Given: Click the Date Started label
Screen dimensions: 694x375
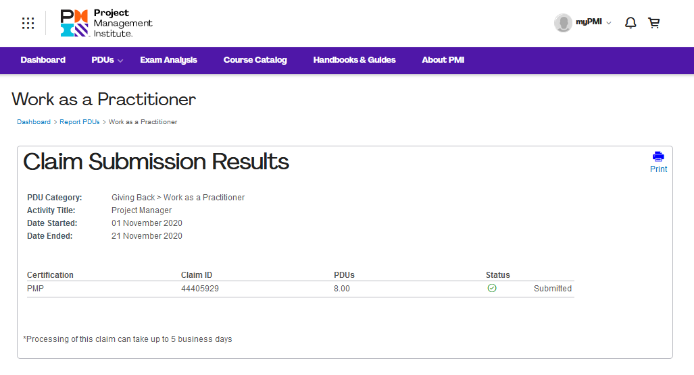Looking at the screenshot, I should 52,223.
